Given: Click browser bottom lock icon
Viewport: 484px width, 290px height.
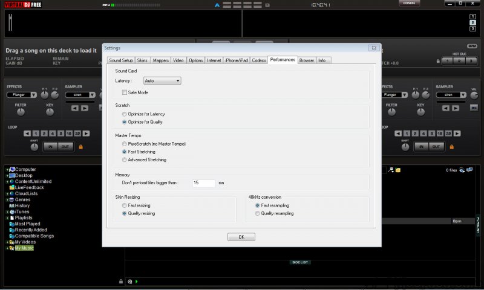Looking at the screenshot, I should tap(120, 282).
